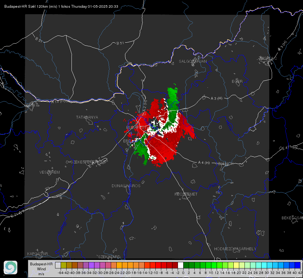Image resolution: width=303 pixels, height=278 pixels.
Task: Select the dark red swatch between -4 and -2
Action: 175,265
